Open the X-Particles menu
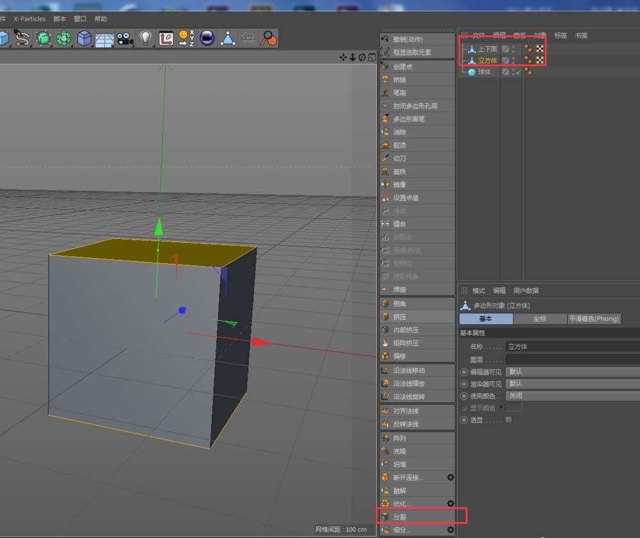 click(x=28, y=19)
